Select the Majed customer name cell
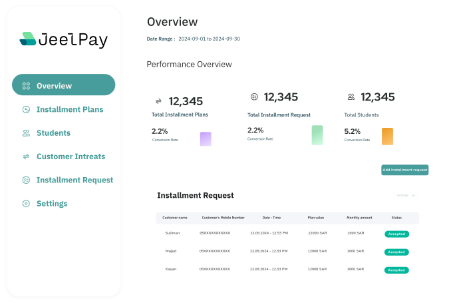 171,251
